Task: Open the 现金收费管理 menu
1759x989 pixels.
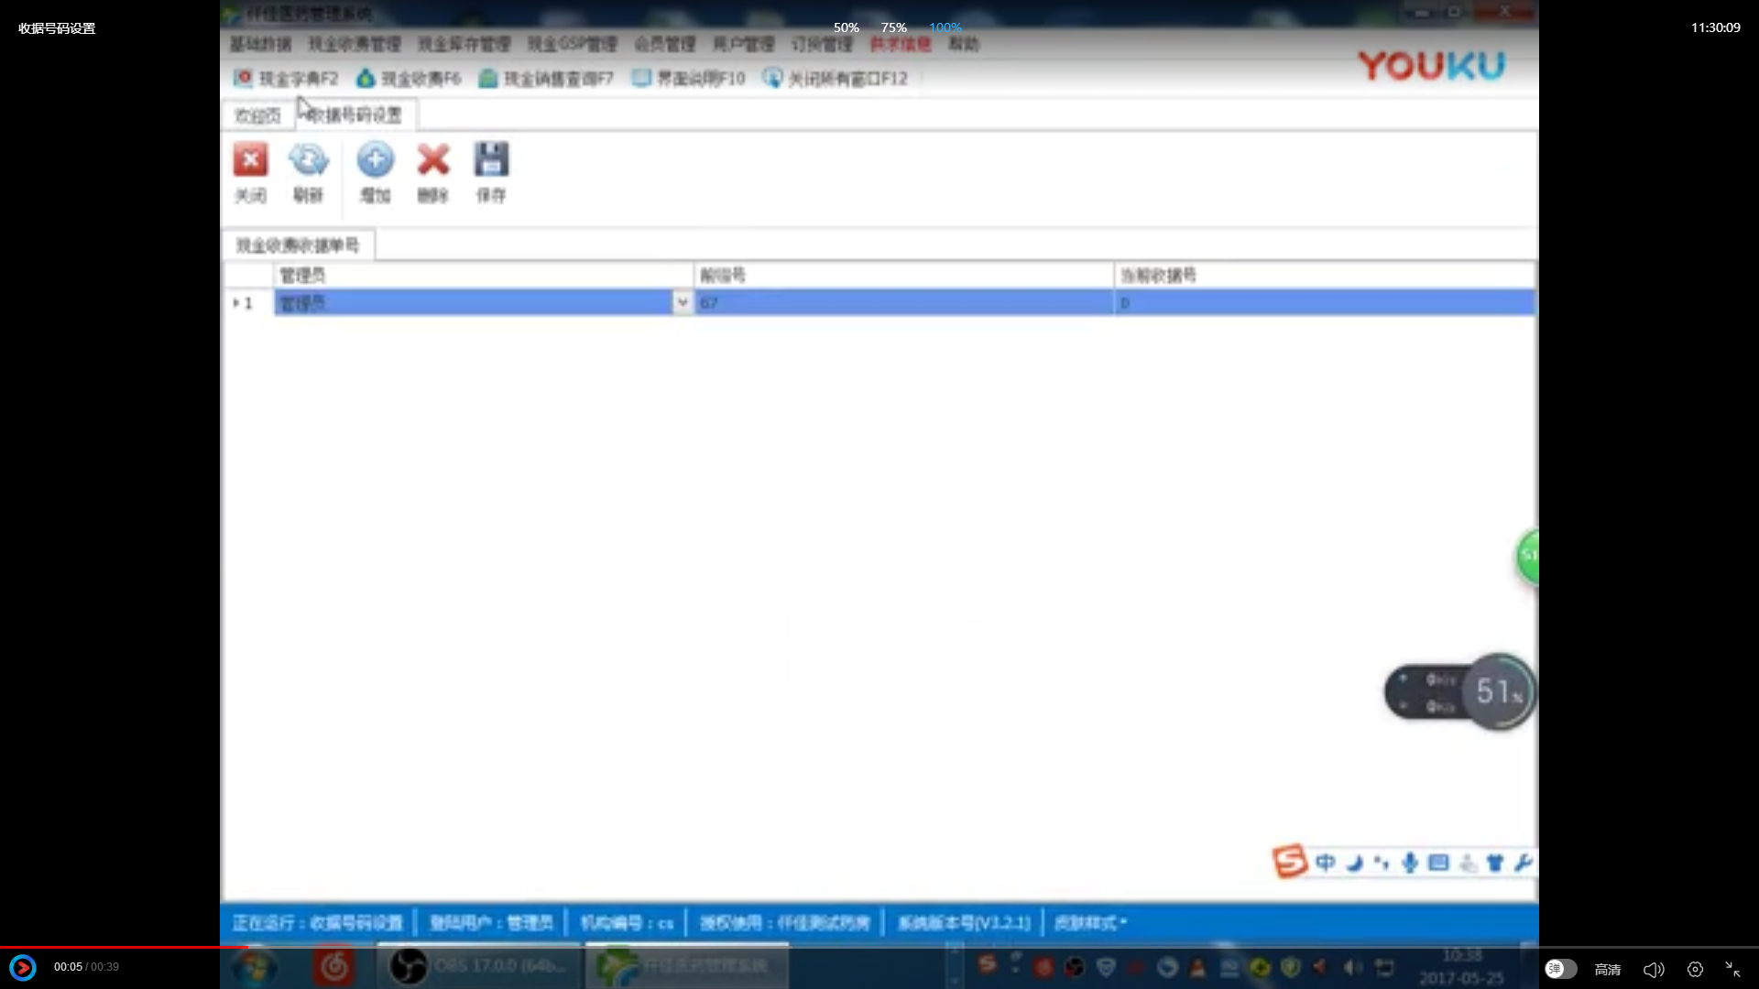Action: pyautogui.click(x=355, y=44)
